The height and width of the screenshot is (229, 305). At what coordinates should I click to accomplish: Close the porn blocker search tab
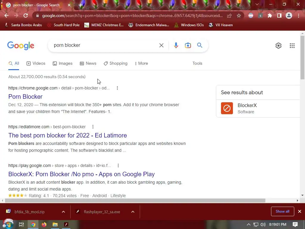tap(69, 5)
